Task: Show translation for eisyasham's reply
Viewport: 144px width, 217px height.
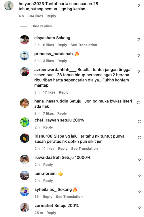Action: click(84, 45)
